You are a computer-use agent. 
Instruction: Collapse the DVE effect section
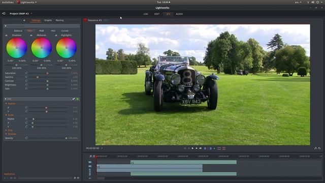(x=6, y=99)
